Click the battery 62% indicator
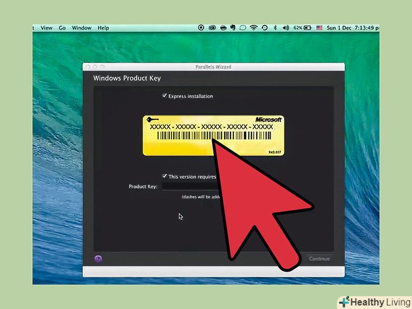 tap(302, 28)
